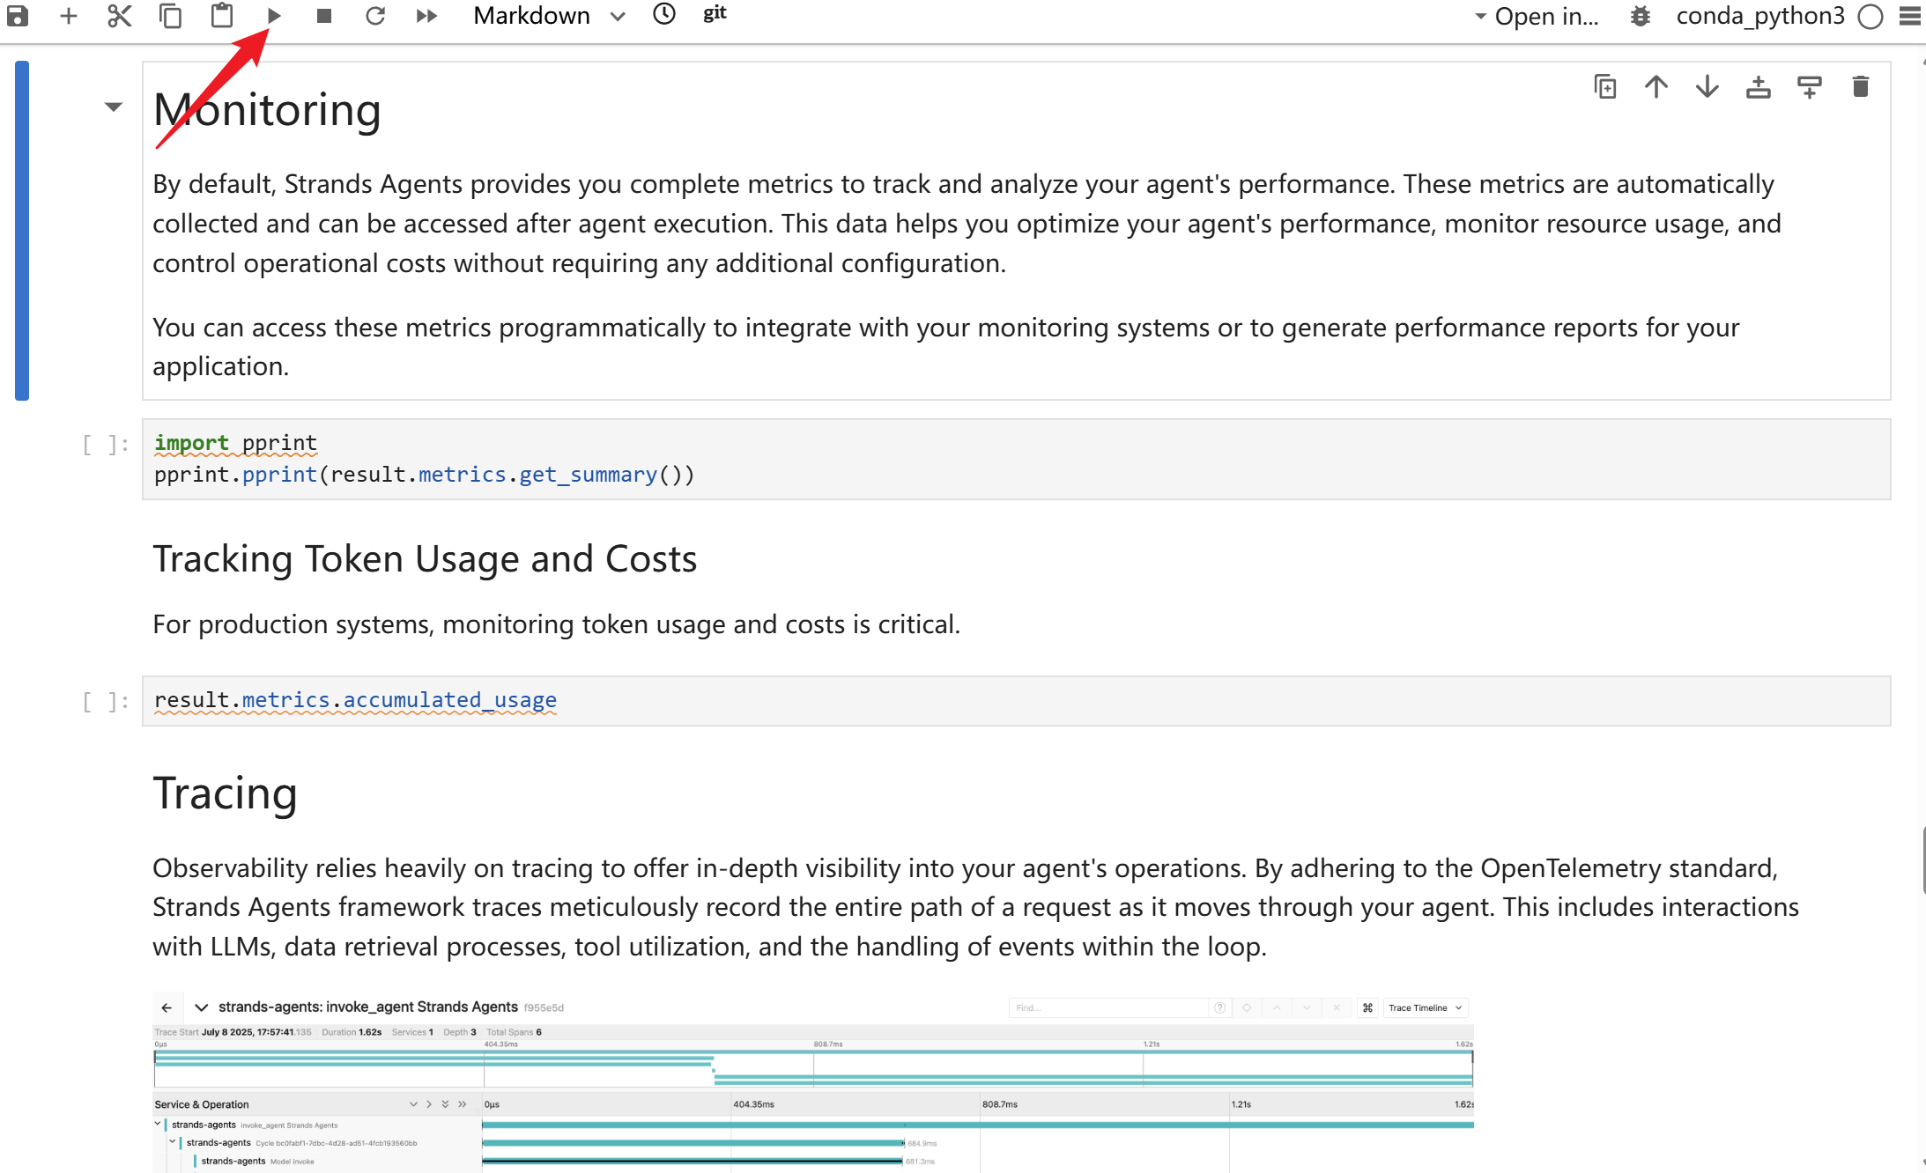The height and width of the screenshot is (1173, 1926).
Task: Insert a new cell with the plus icon
Action: click(x=68, y=16)
